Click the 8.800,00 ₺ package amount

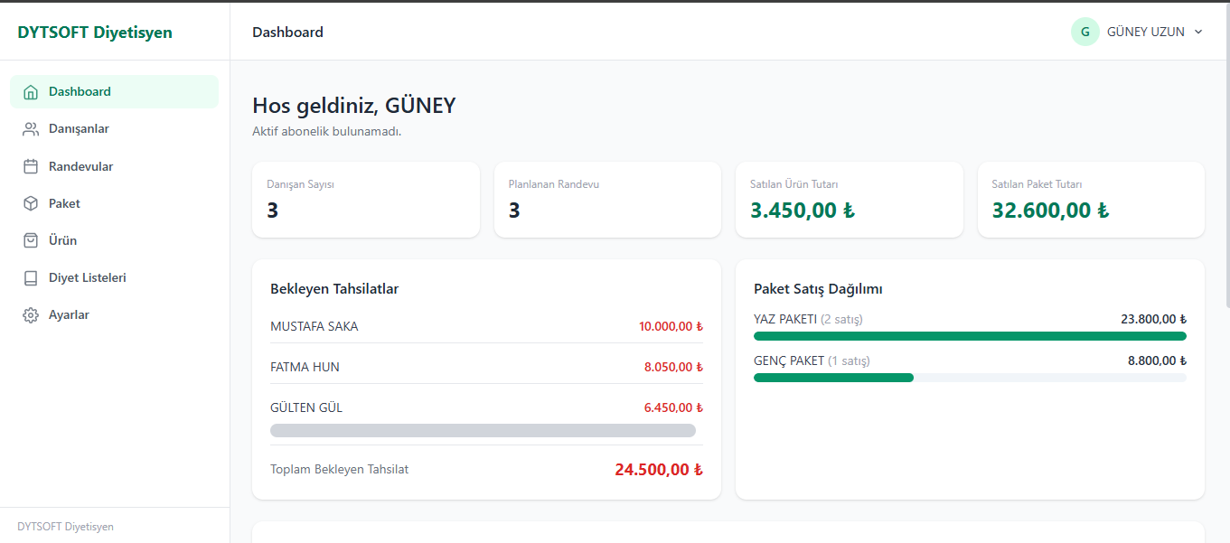(1157, 360)
